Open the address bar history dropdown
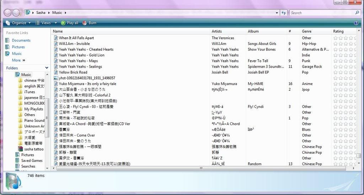This screenshot has height=195, width=364. (277, 13)
